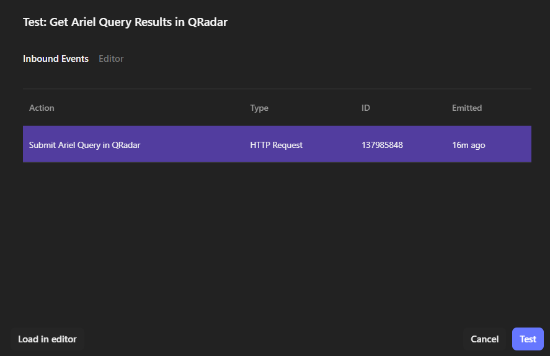The width and height of the screenshot is (550, 356).
Task: Select the Submit Ariel Query in QRadar event
Action: pos(84,145)
